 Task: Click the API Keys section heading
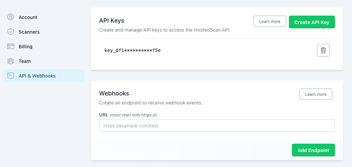[111, 21]
